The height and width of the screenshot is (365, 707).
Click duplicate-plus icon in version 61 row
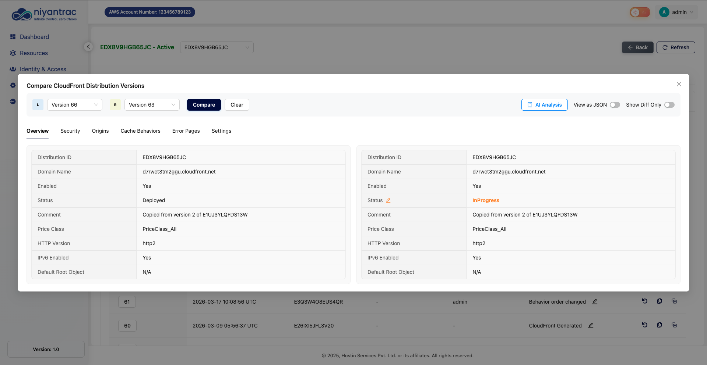click(x=674, y=301)
